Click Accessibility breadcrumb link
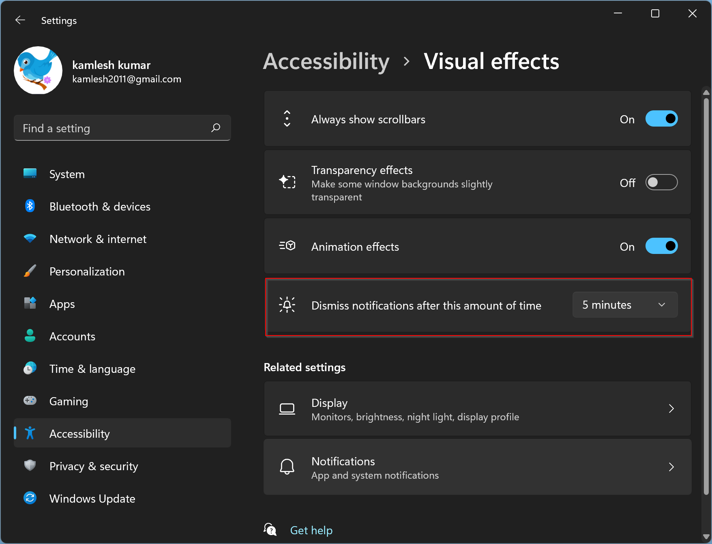This screenshot has width=712, height=544. (x=326, y=61)
